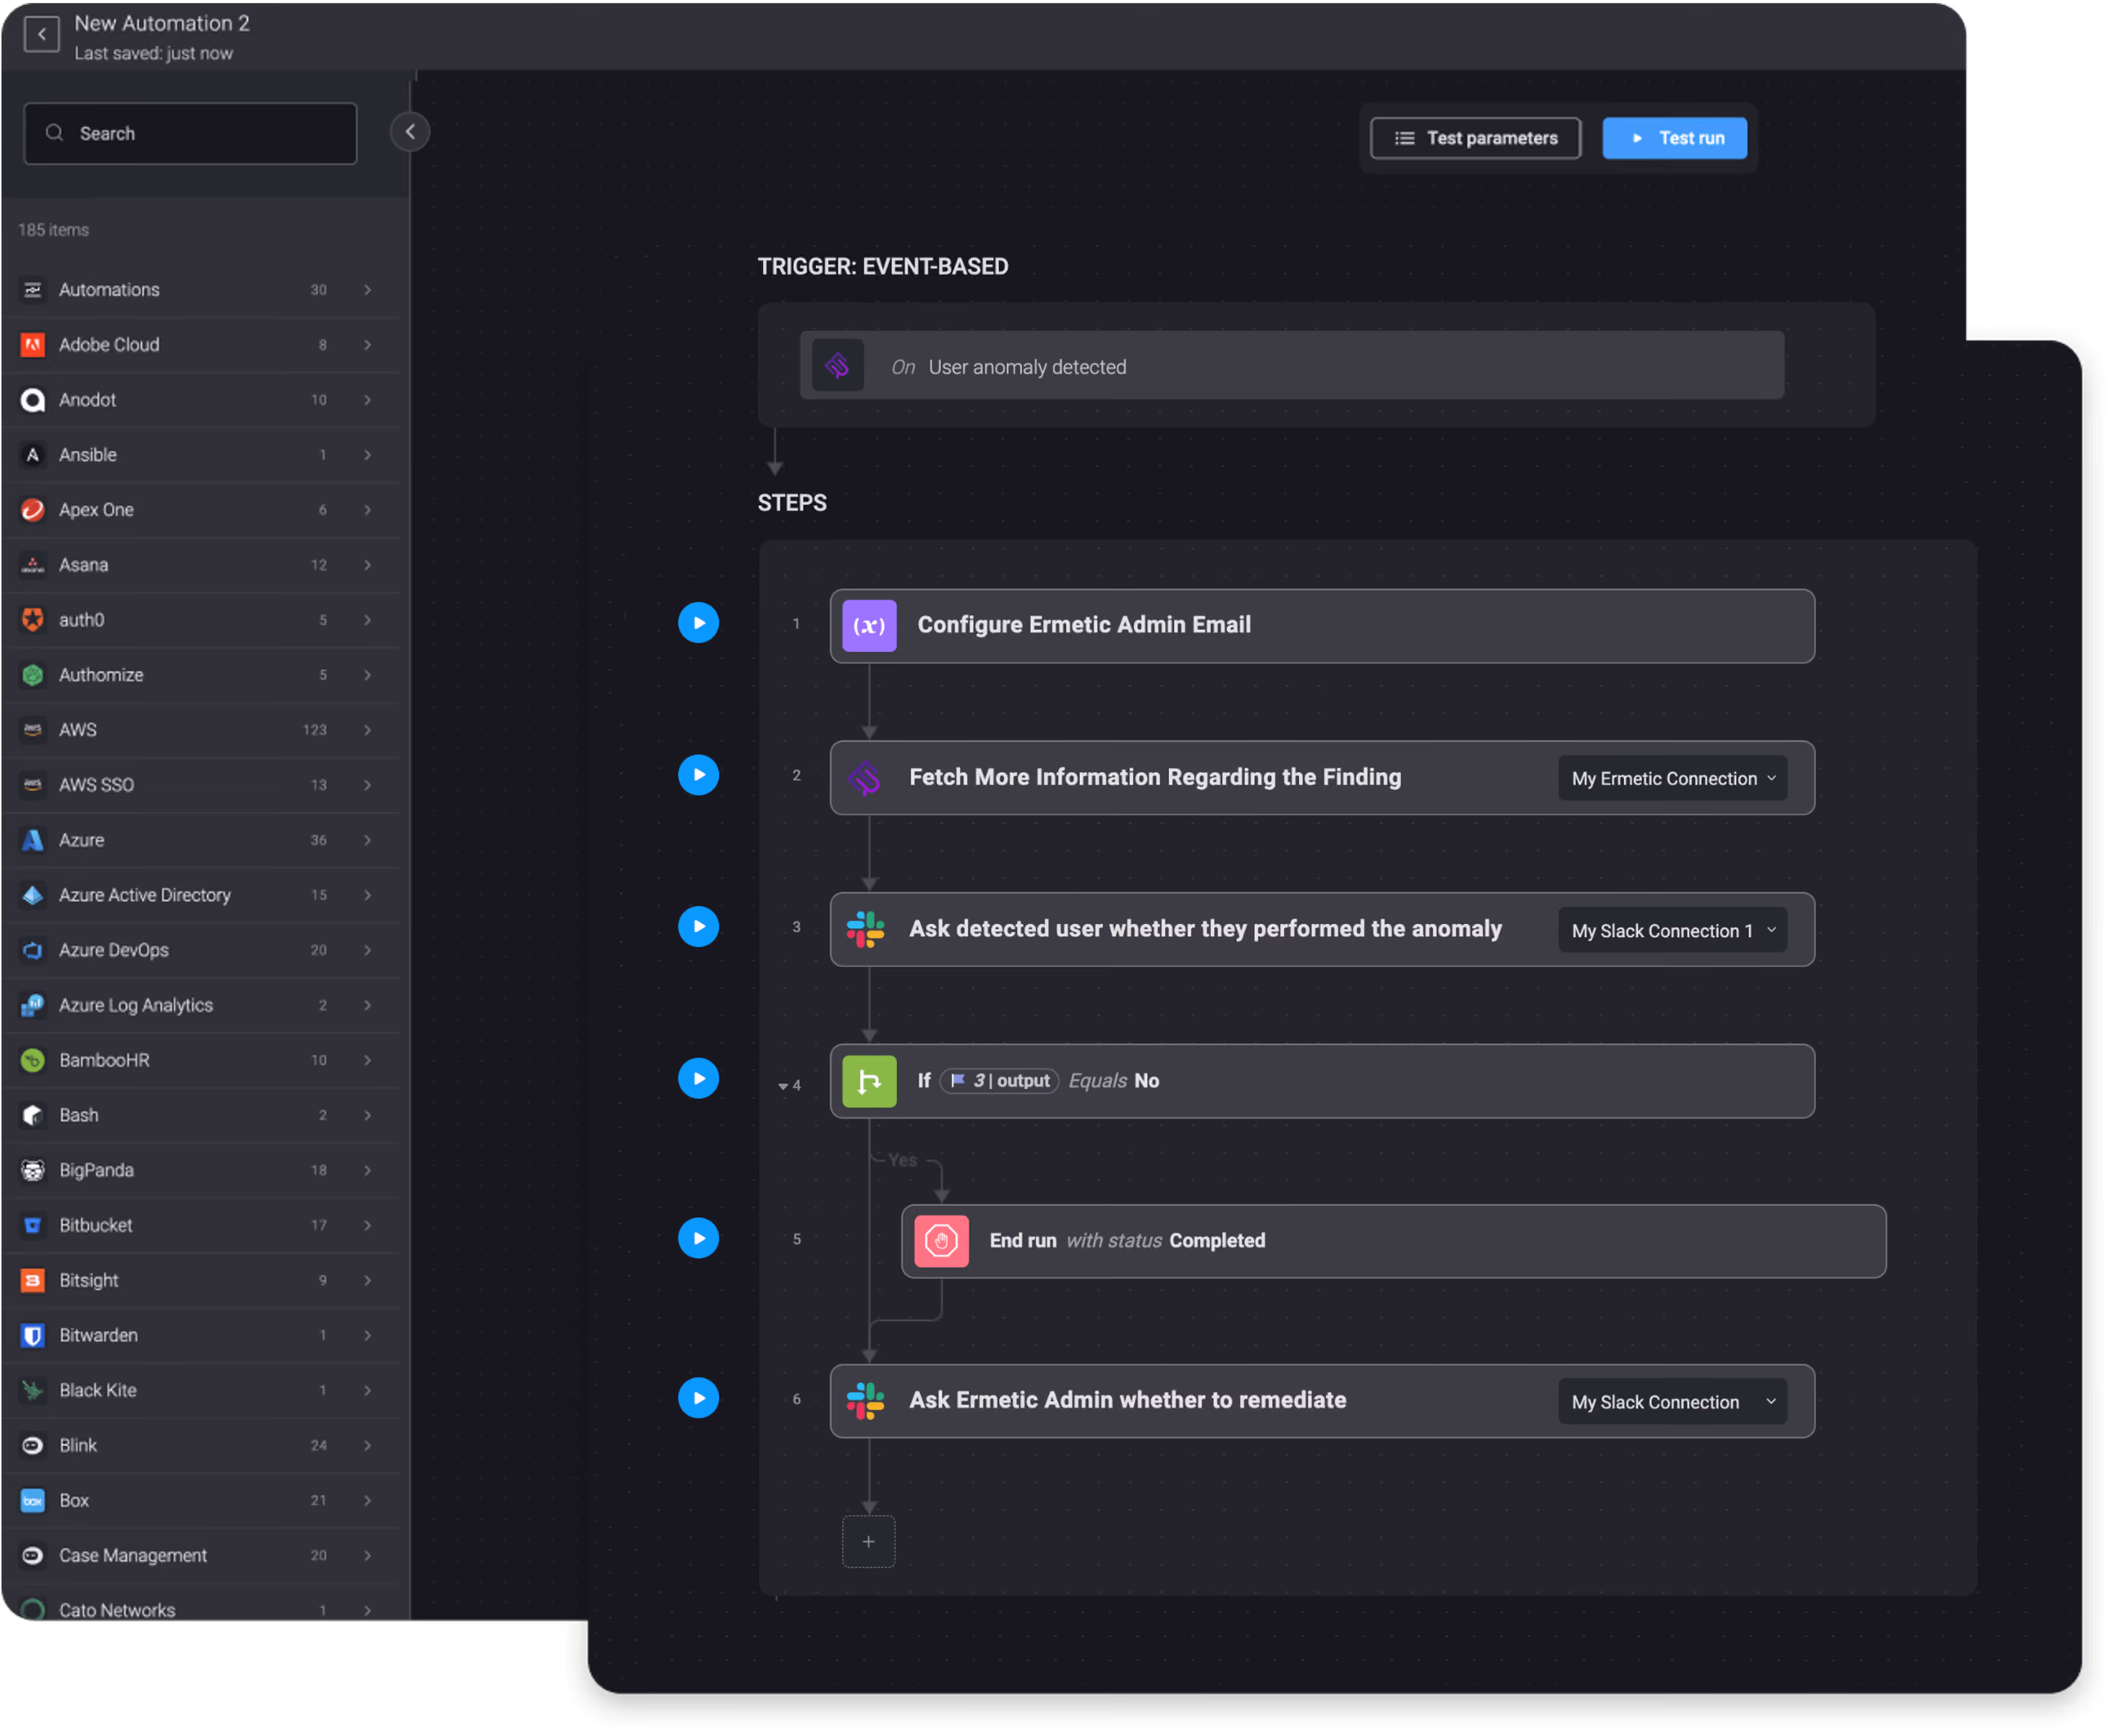Collapse the sidebar with the round chevron button
Viewport: 2115px width, 1736px height.
click(410, 132)
